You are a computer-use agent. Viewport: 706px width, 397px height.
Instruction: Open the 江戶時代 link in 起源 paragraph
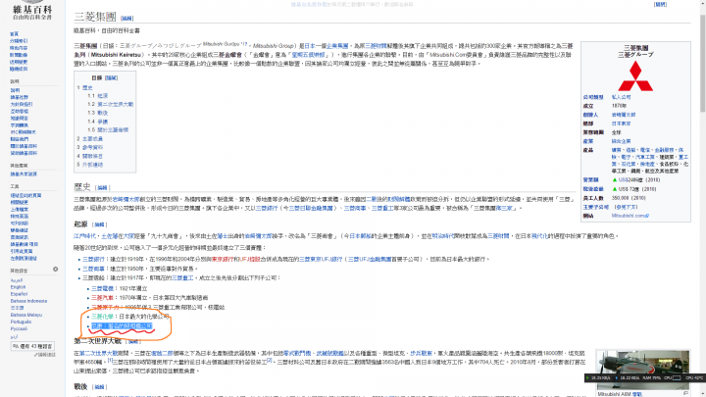[84, 236]
